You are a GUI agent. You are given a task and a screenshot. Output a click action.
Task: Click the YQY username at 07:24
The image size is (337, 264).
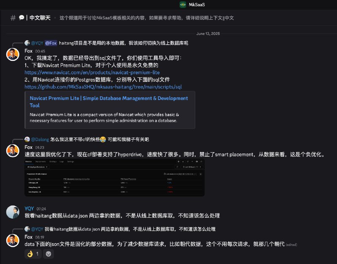coord(29,209)
